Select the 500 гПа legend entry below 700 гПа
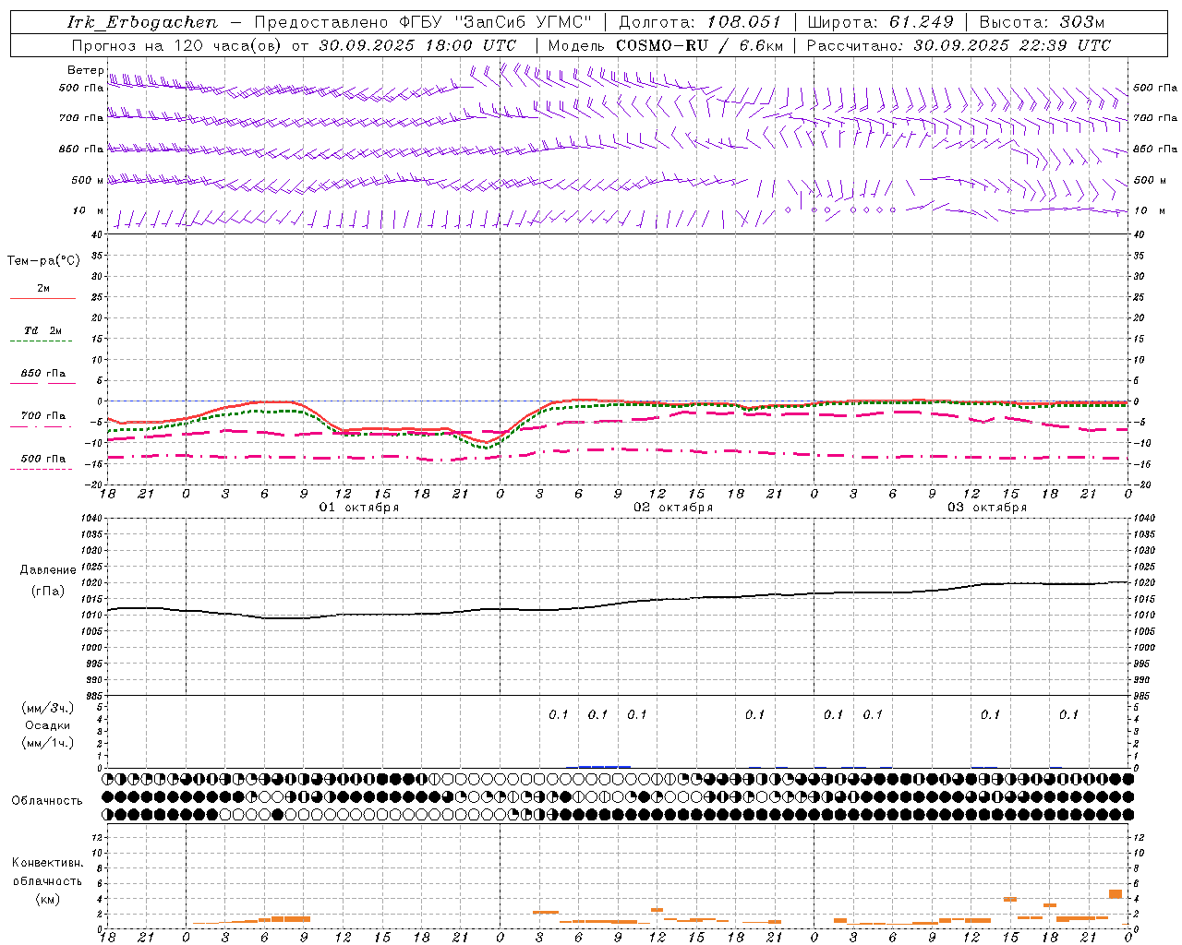 43,459
